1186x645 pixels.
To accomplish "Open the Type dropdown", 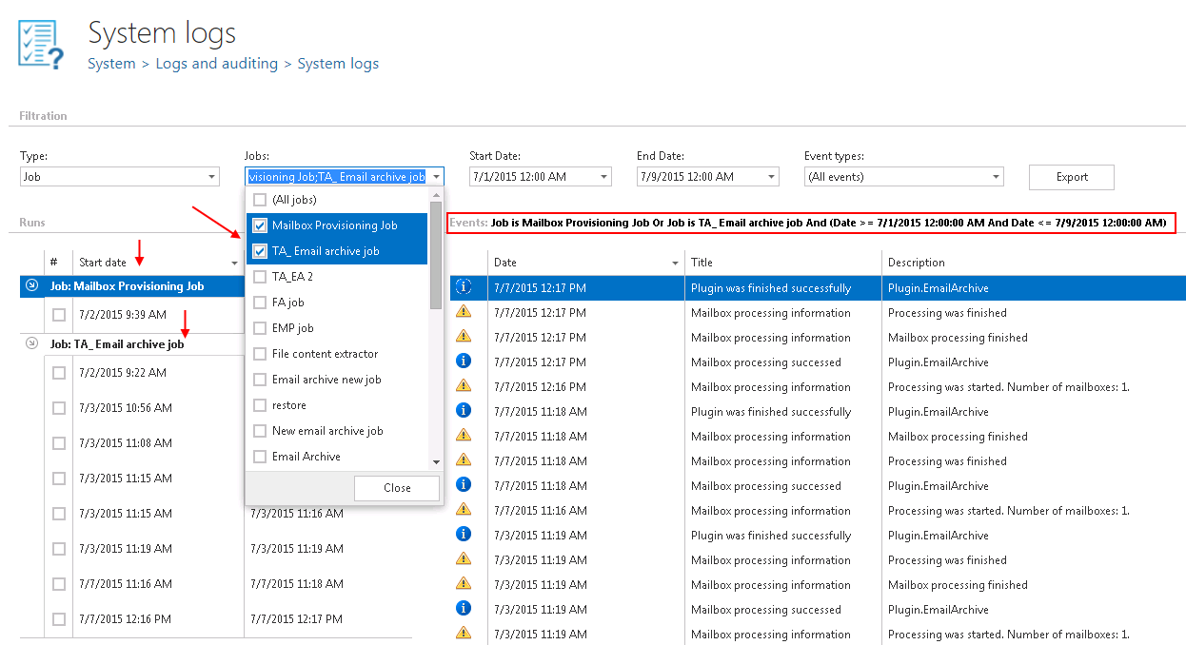I will 210,177.
